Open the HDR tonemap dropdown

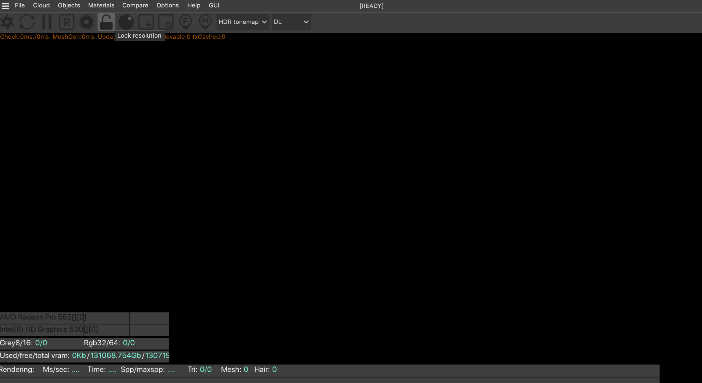click(x=243, y=22)
